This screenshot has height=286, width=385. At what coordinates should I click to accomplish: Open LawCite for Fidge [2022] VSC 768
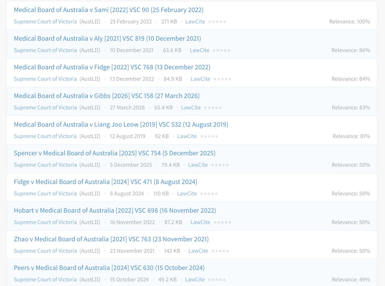(x=201, y=79)
